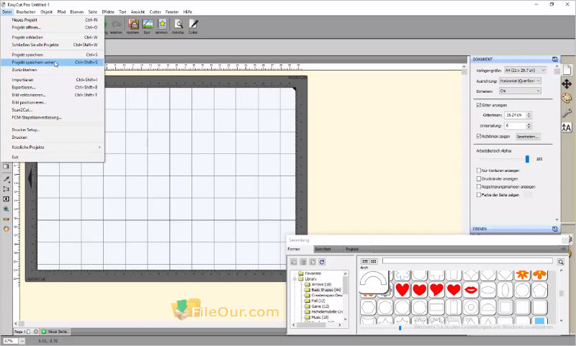576x346 pixels.
Task: Switch Sammlung to list view
Action: pyautogui.click(x=365, y=261)
